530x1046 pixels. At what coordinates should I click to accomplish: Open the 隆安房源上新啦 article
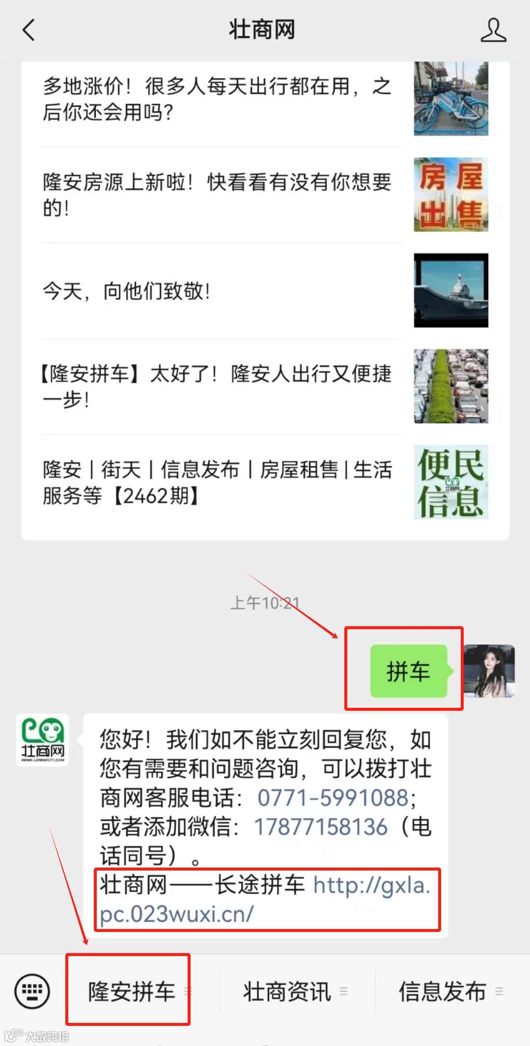[265, 195]
